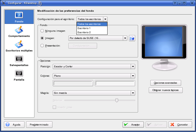Open Opciones avanzadas
Viewport: 196px width, 132px height.
[x=166, y=83]
